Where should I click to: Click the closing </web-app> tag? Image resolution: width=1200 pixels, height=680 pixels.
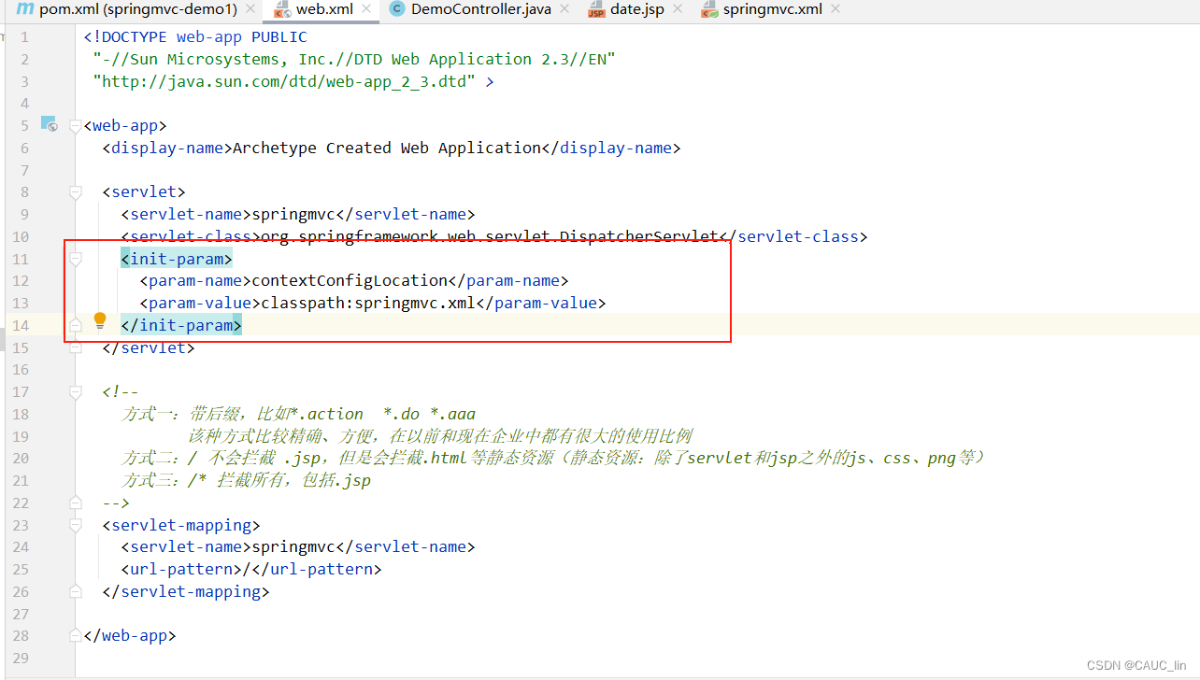(130, 635)
